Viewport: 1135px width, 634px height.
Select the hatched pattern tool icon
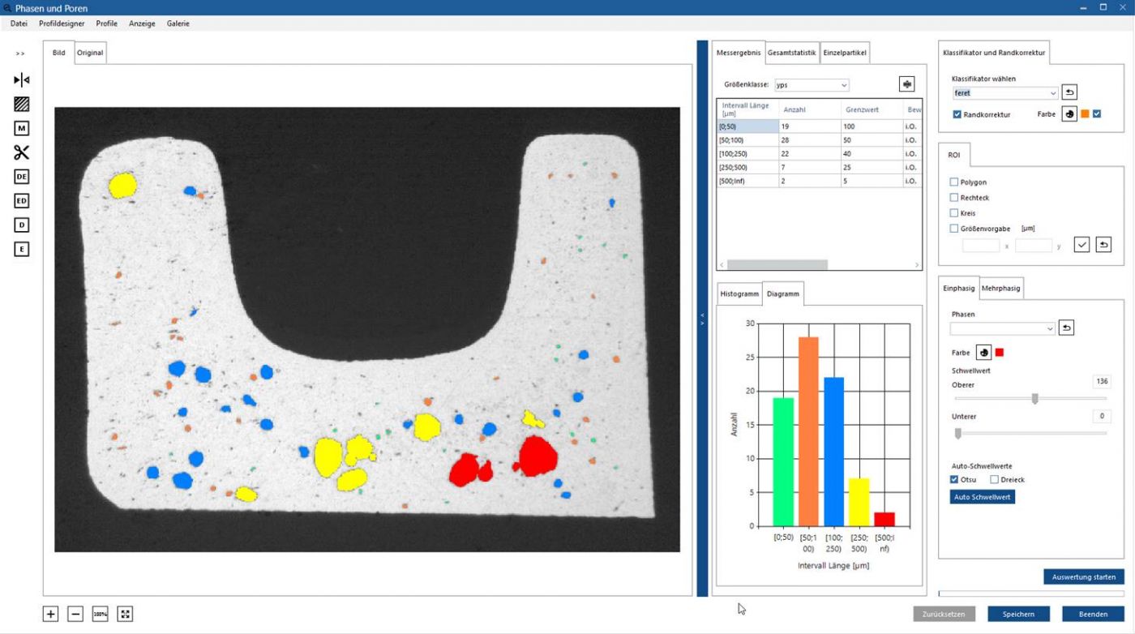tap(22, 104)
